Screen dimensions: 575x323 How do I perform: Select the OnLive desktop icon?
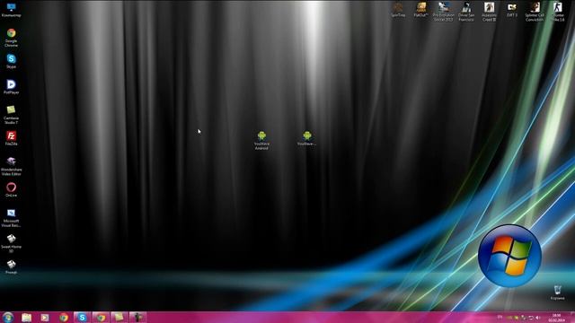click(x=11, y=189)
